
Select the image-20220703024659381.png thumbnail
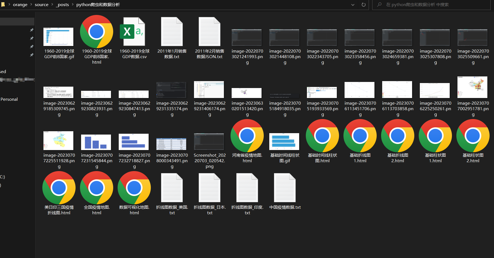pos(397,37)
